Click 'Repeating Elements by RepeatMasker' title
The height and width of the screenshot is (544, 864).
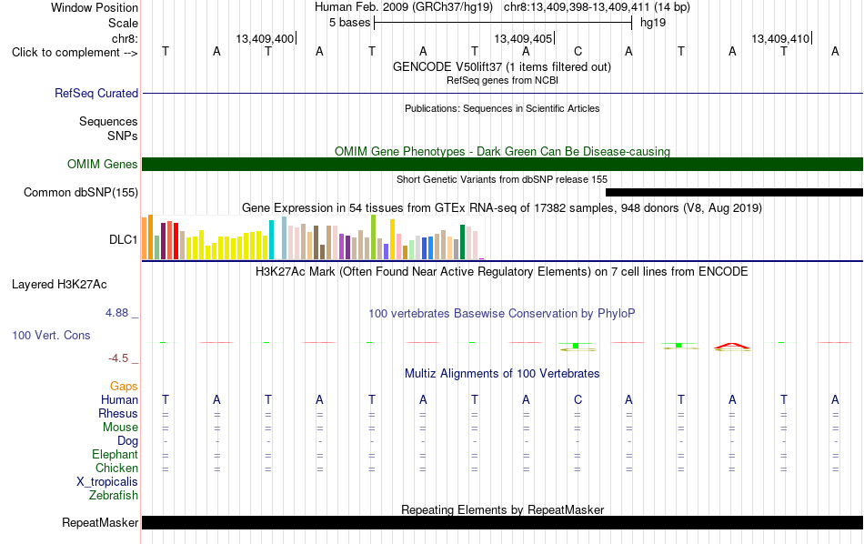(502, 509)
